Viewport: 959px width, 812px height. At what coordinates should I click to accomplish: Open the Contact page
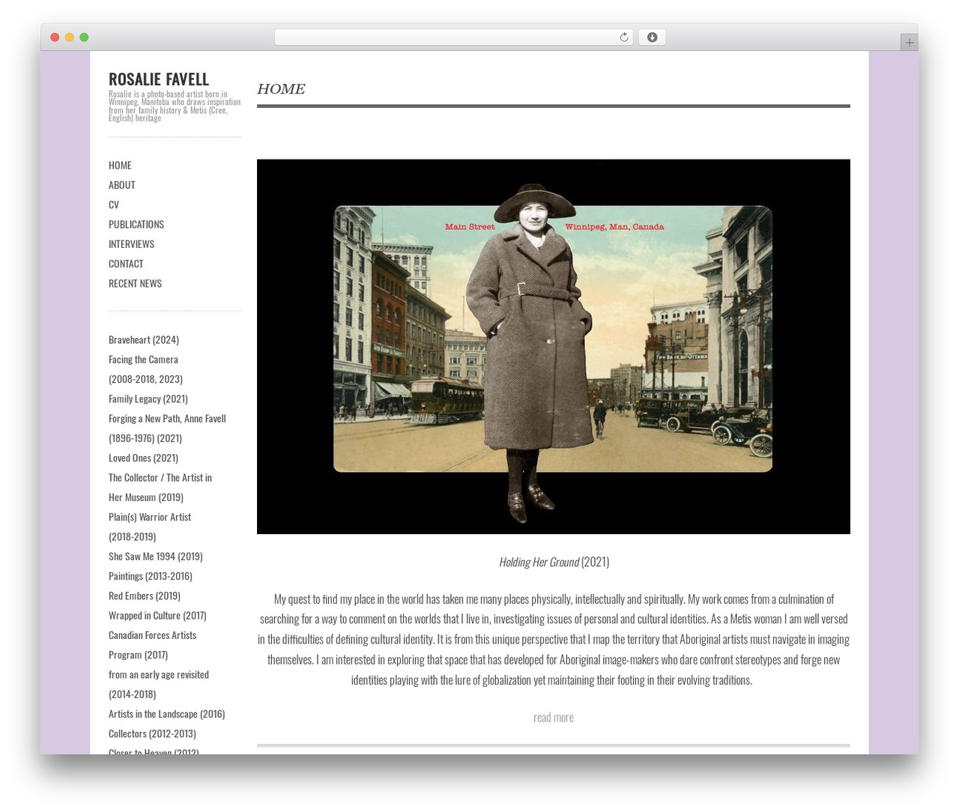point(126,263)
